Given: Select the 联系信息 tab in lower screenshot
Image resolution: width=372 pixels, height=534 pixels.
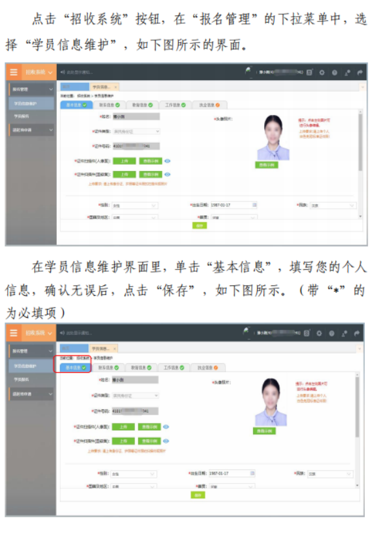Looking at the screenshot, I should (x=108, y=367).
